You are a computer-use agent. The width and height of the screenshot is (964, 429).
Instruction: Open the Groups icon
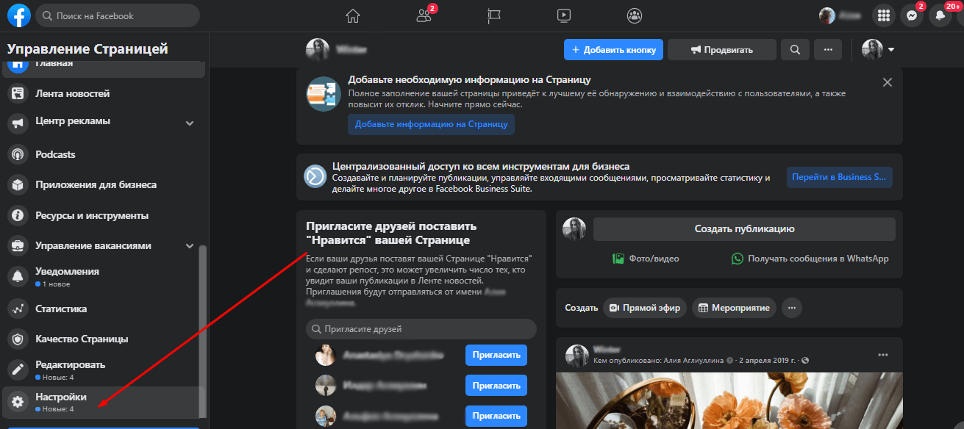635,15
